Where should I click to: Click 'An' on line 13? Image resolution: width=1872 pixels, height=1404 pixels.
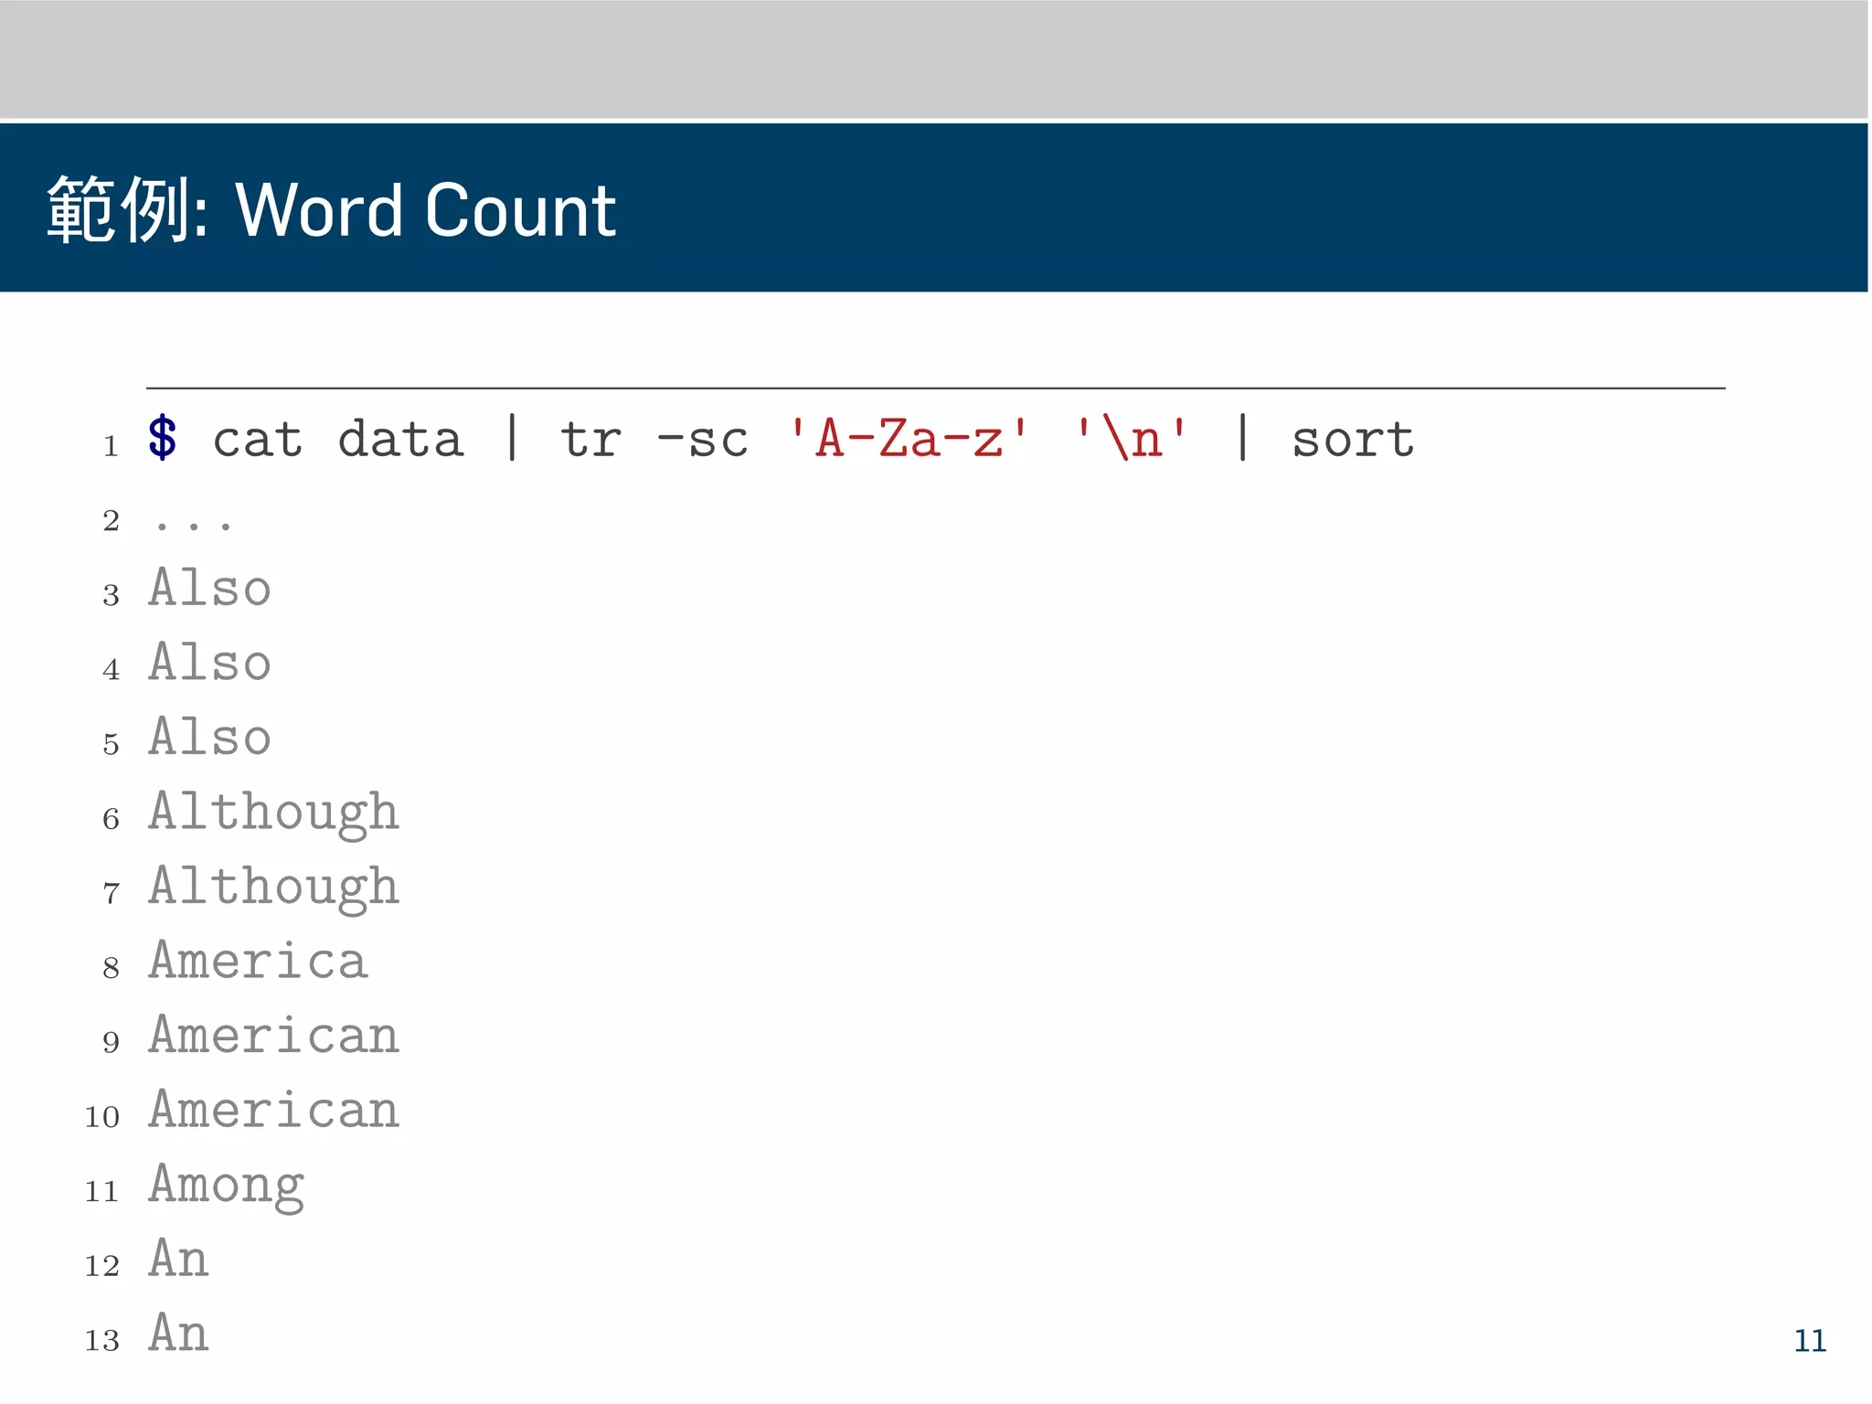pos(179,1334)
